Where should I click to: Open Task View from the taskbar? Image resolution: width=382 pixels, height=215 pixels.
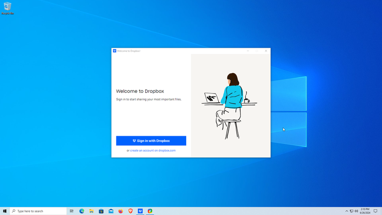[72, 211]
